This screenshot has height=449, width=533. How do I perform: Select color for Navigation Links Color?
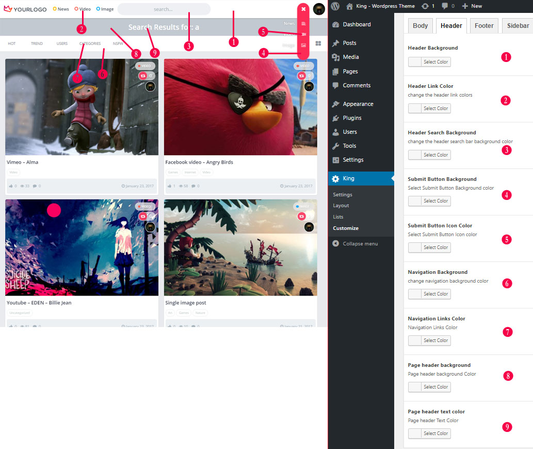click(x=429, y=340)
